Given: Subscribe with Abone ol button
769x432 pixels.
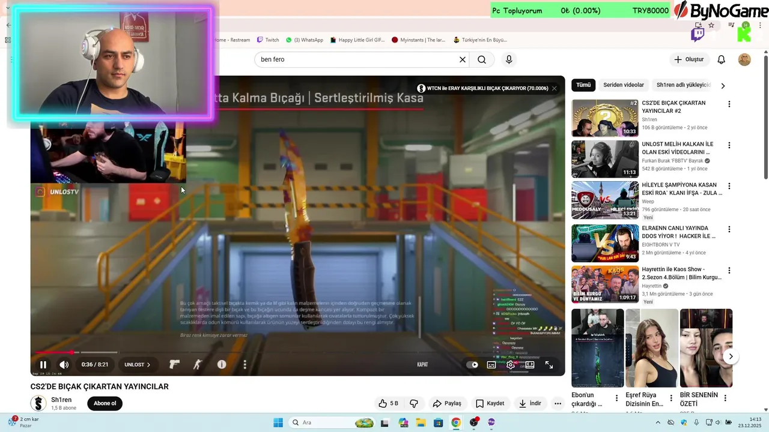Looking at the screenshot, I should [x=105, y=403].
